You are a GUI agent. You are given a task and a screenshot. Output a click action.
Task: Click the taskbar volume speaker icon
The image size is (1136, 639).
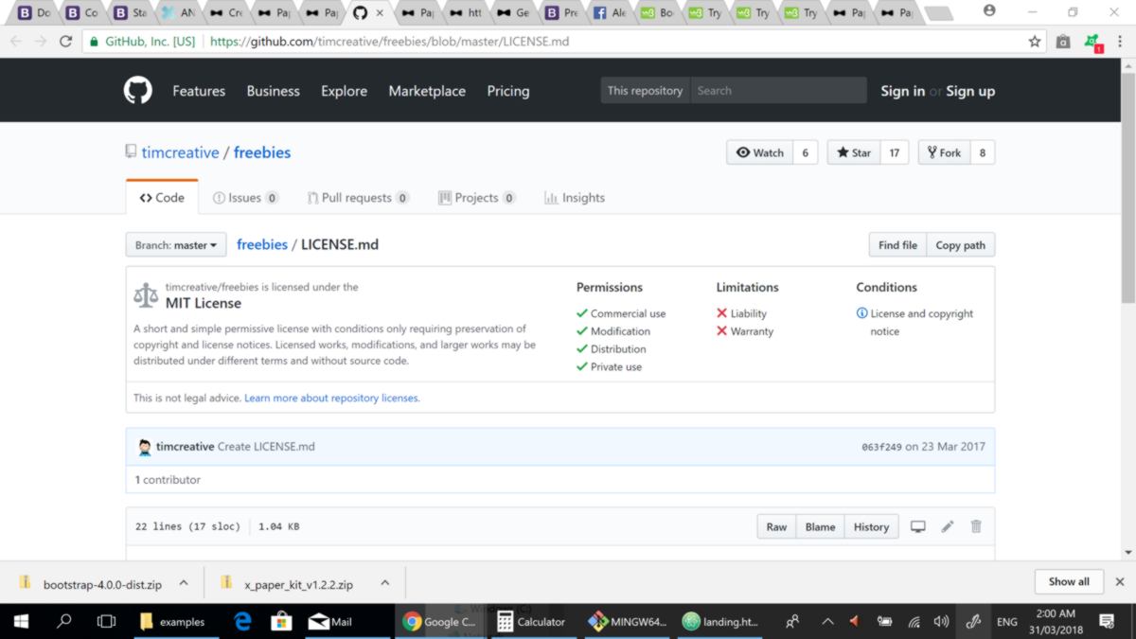pos(941,621)
